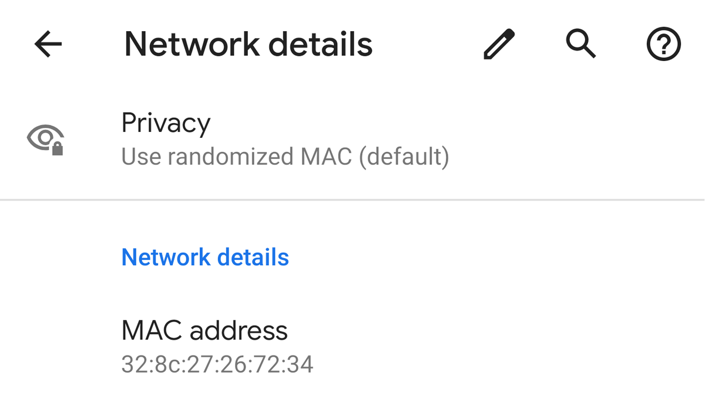This screenshot has height=396, width=705.
Task: Navigate back via the Network details title
Action: [x=248, y=43]
